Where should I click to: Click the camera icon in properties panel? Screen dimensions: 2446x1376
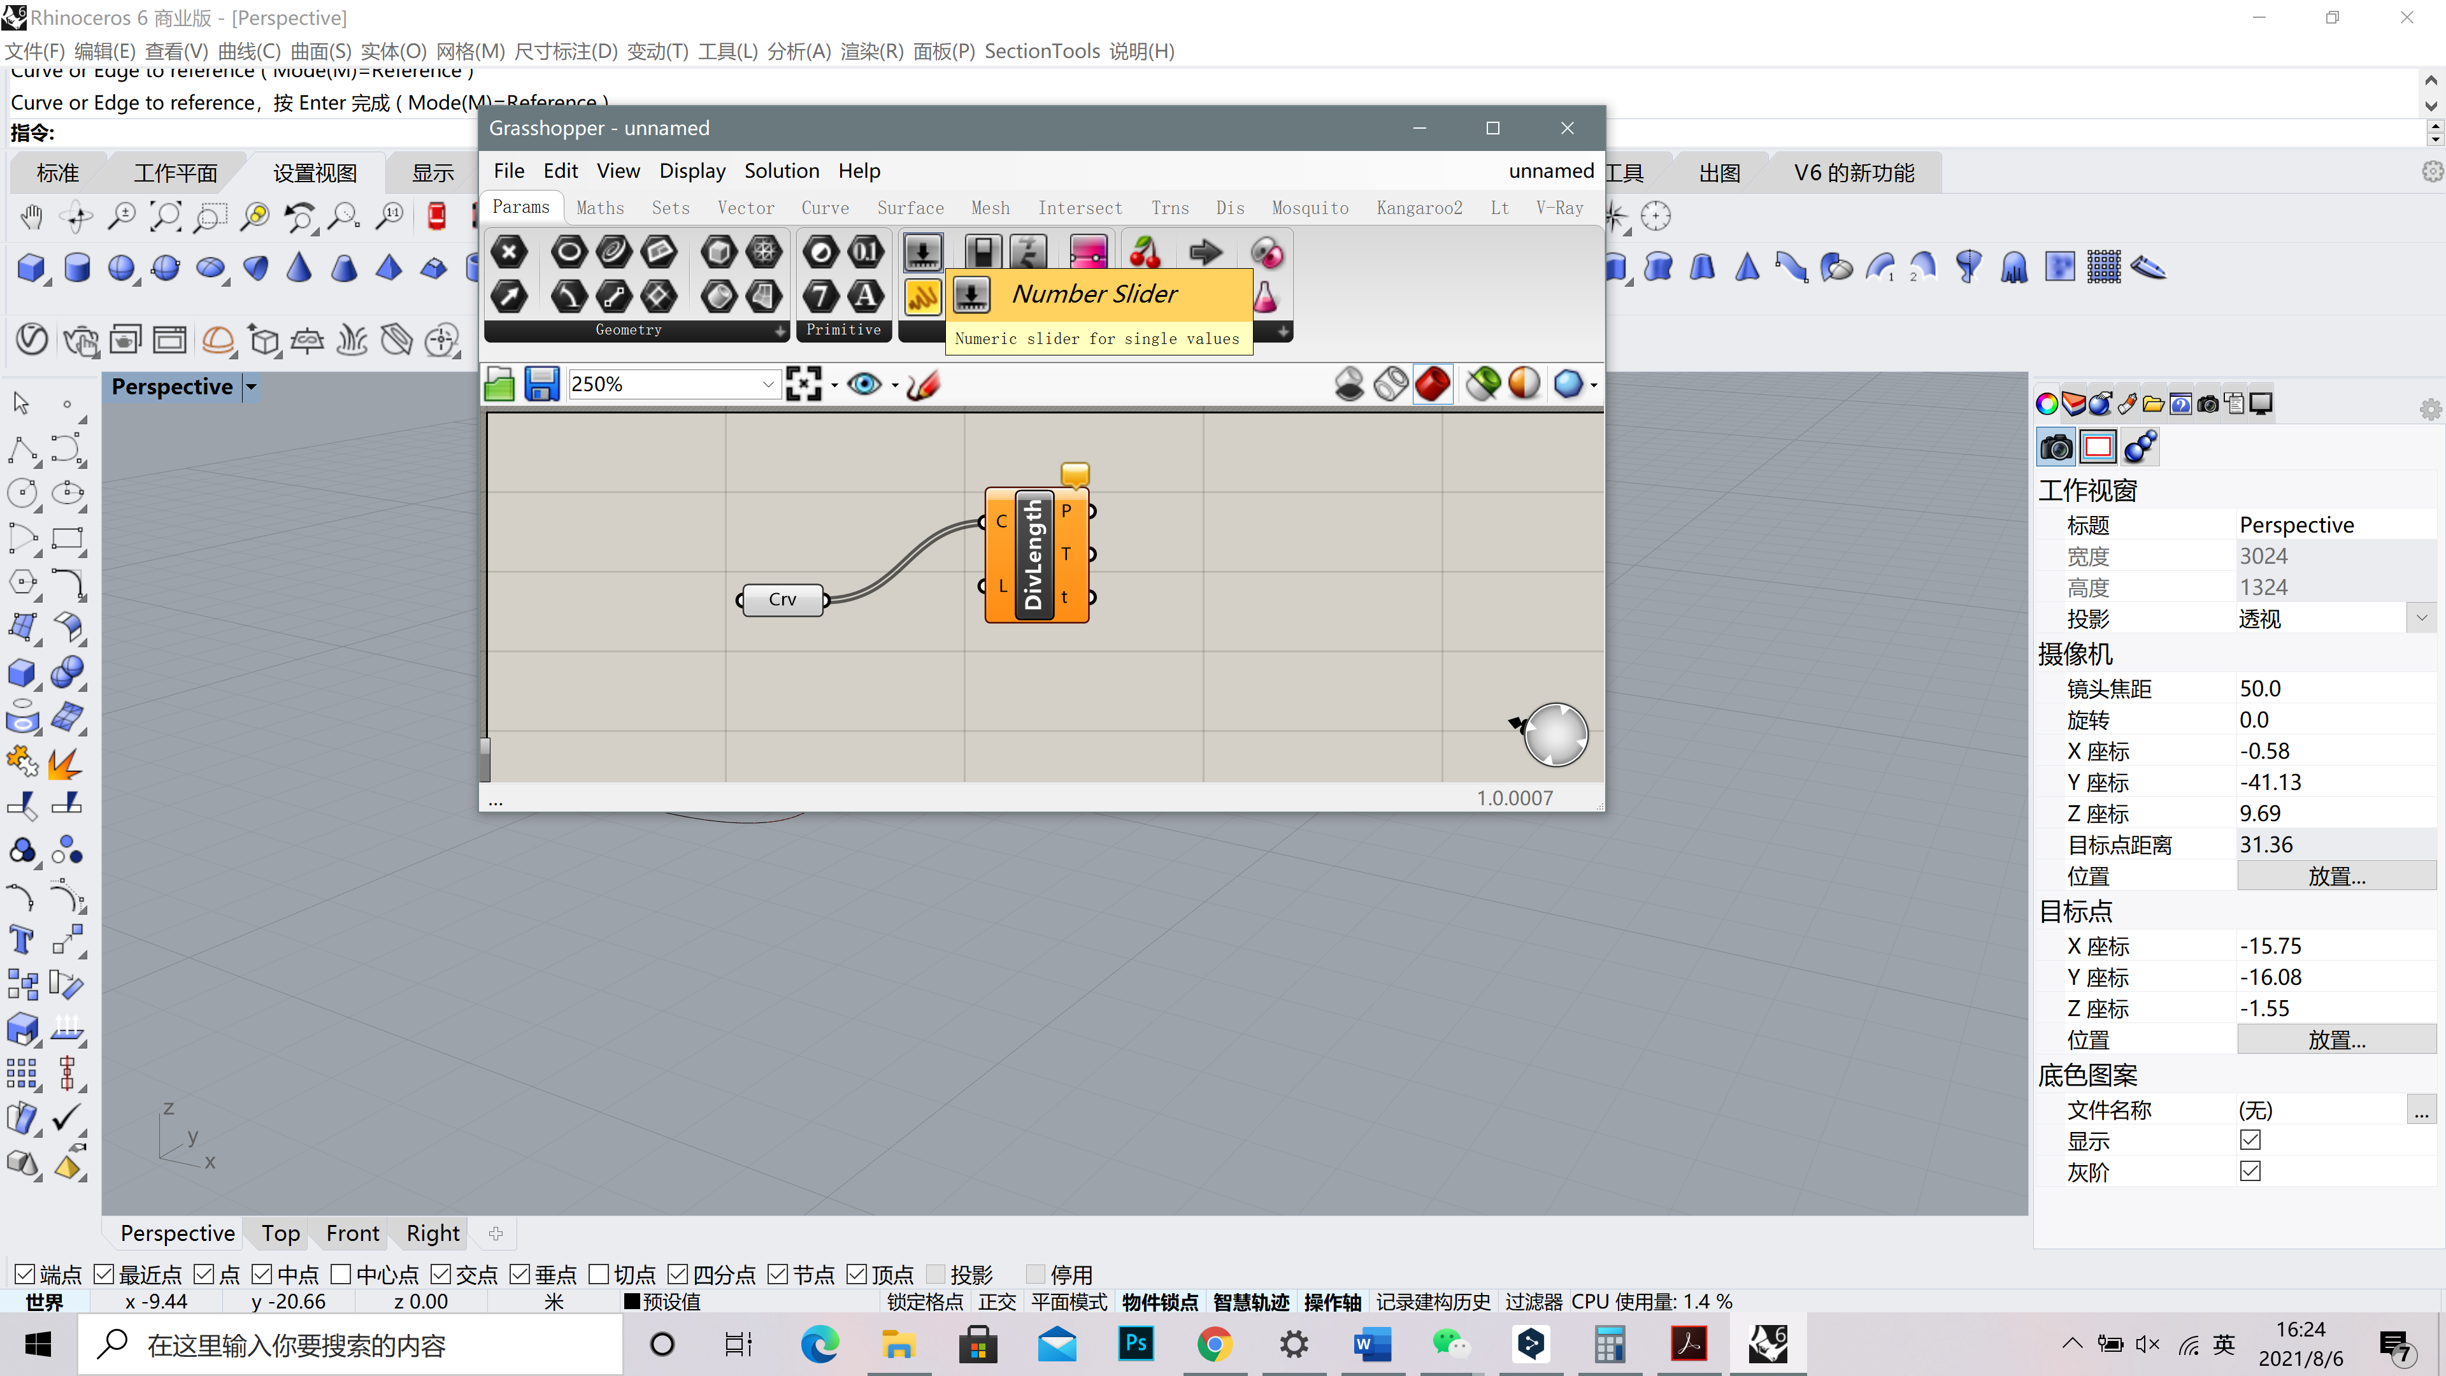2056,447
